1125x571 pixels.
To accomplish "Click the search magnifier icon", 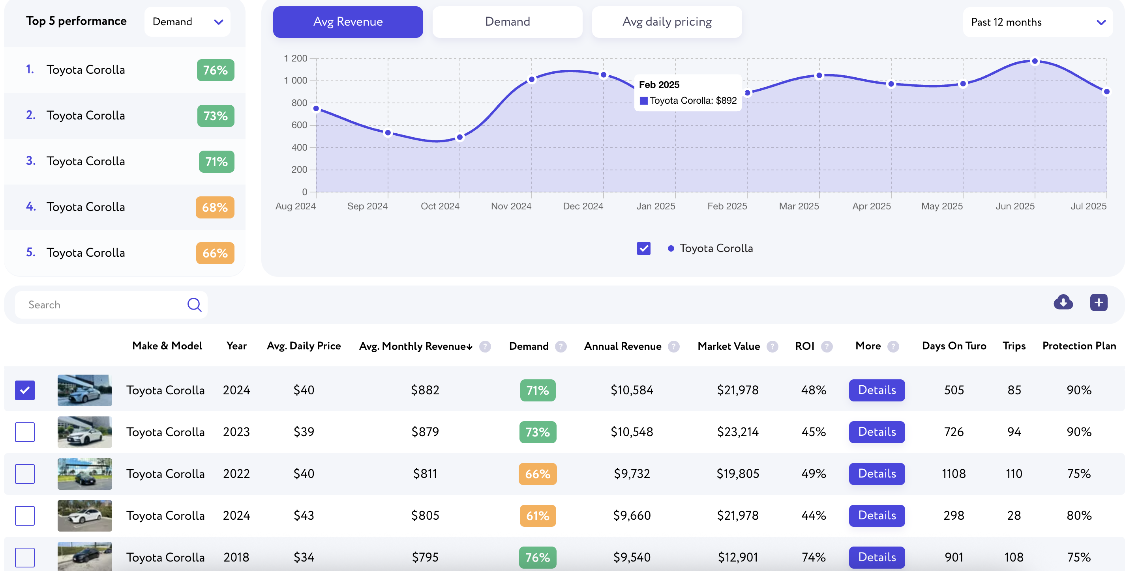I will tap(194, 304).
